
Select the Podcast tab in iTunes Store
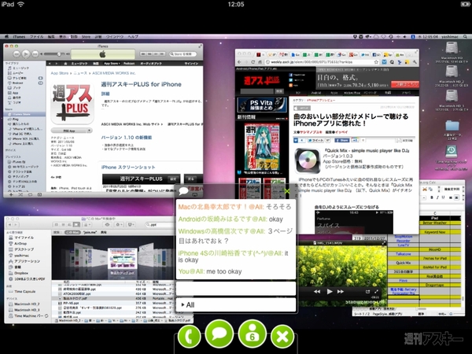129,64
